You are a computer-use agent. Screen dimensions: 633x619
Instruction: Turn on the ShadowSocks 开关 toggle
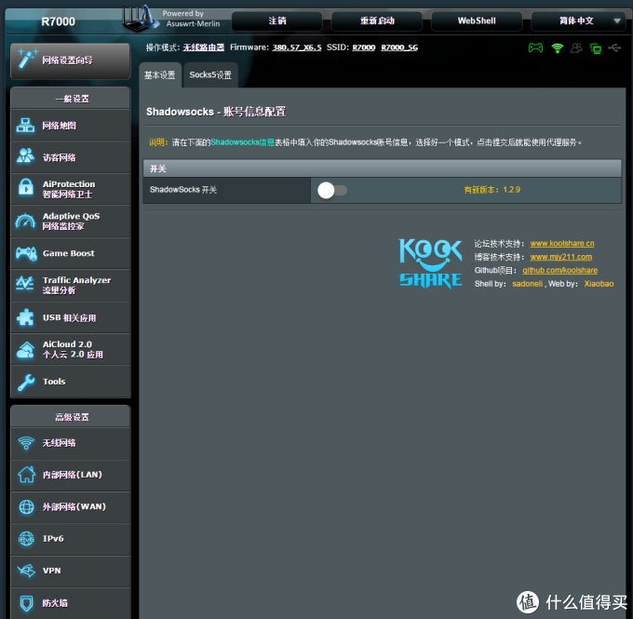331,190
